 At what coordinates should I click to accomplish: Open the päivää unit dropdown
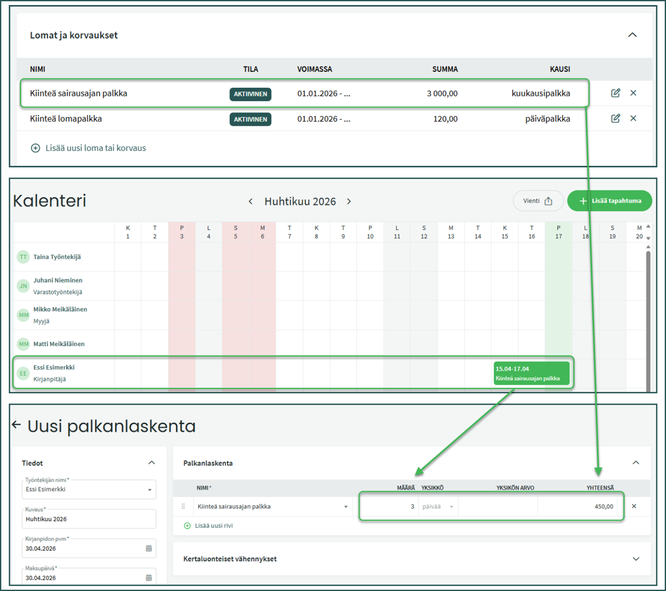[x=451, y=507]
